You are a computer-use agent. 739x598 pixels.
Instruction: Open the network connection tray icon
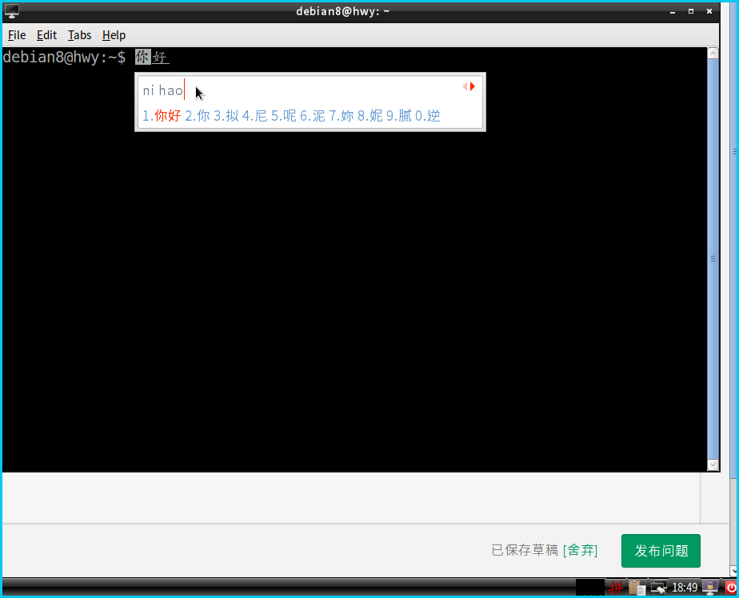[658, 588]
